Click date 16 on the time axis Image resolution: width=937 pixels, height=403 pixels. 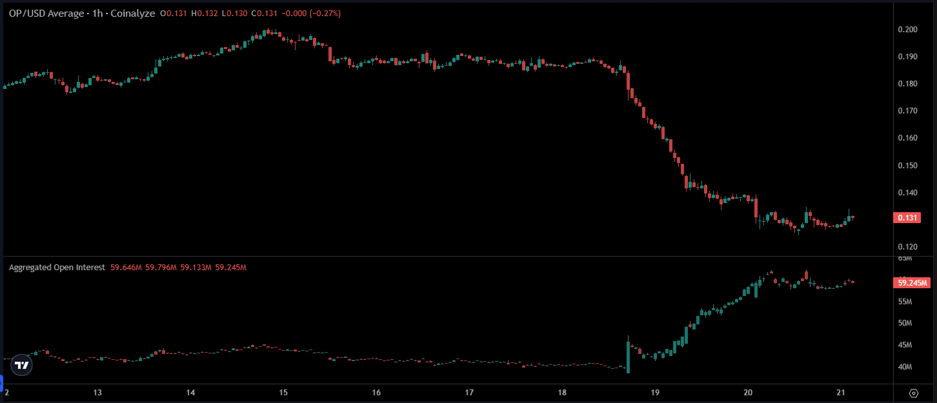click(x=376, y=393)
